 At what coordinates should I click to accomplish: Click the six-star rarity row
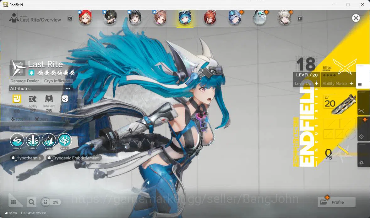56,73
